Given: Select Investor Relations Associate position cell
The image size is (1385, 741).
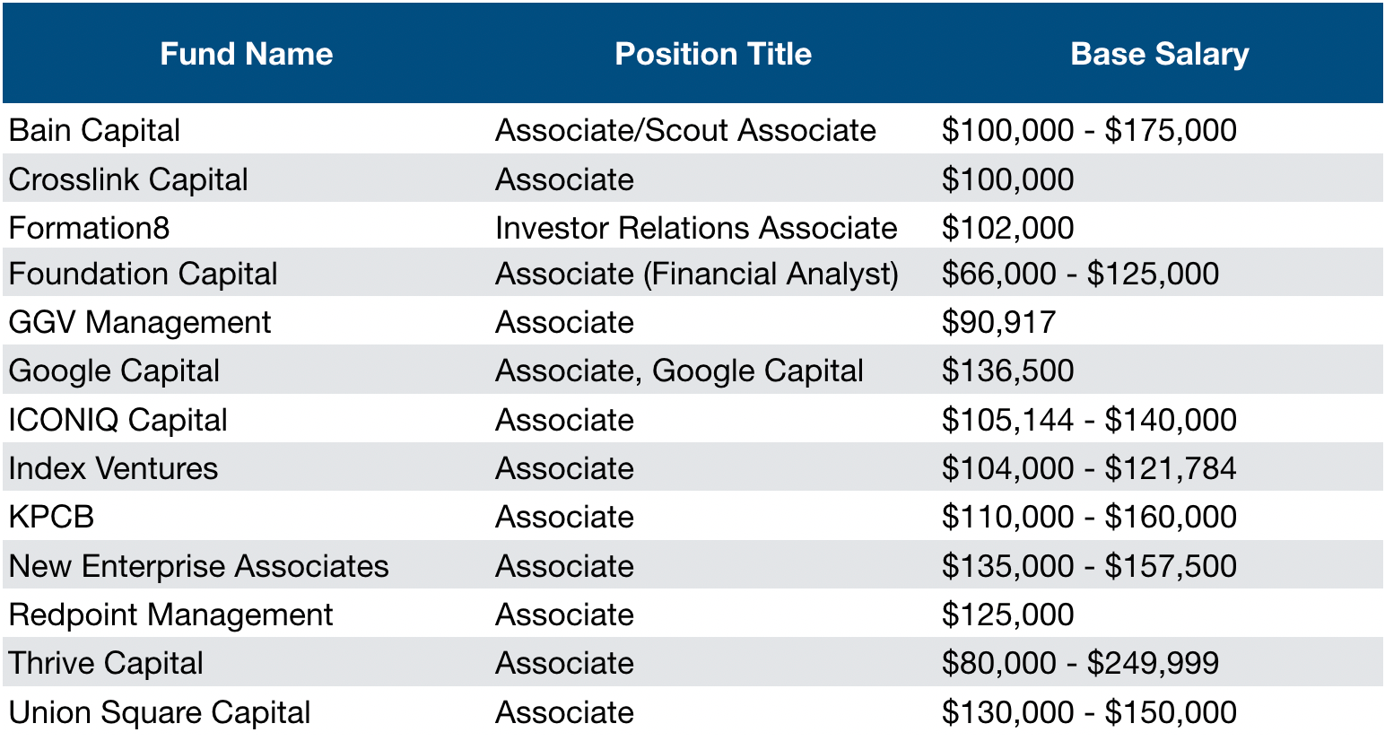Looking at the screenshot, I should click(696, 228).
